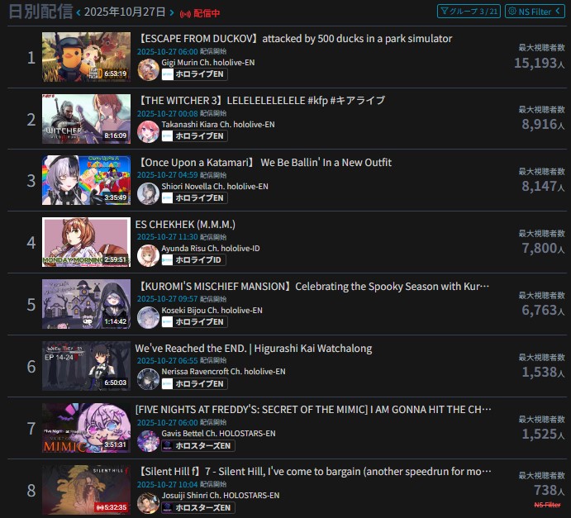571x518 pixels.
Task: Open The Witcher 3 stream thumbnail
Action: pos(86,119)
